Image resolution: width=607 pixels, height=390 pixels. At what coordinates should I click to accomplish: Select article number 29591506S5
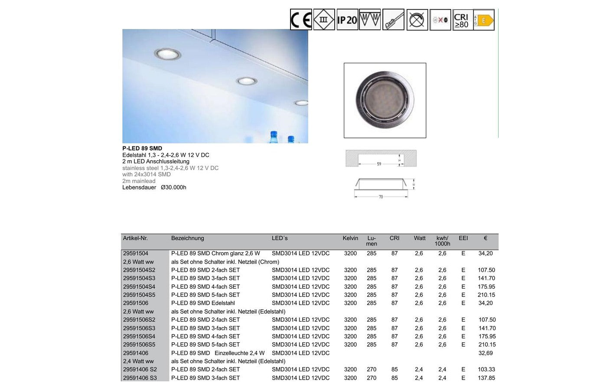coord(139,345)
